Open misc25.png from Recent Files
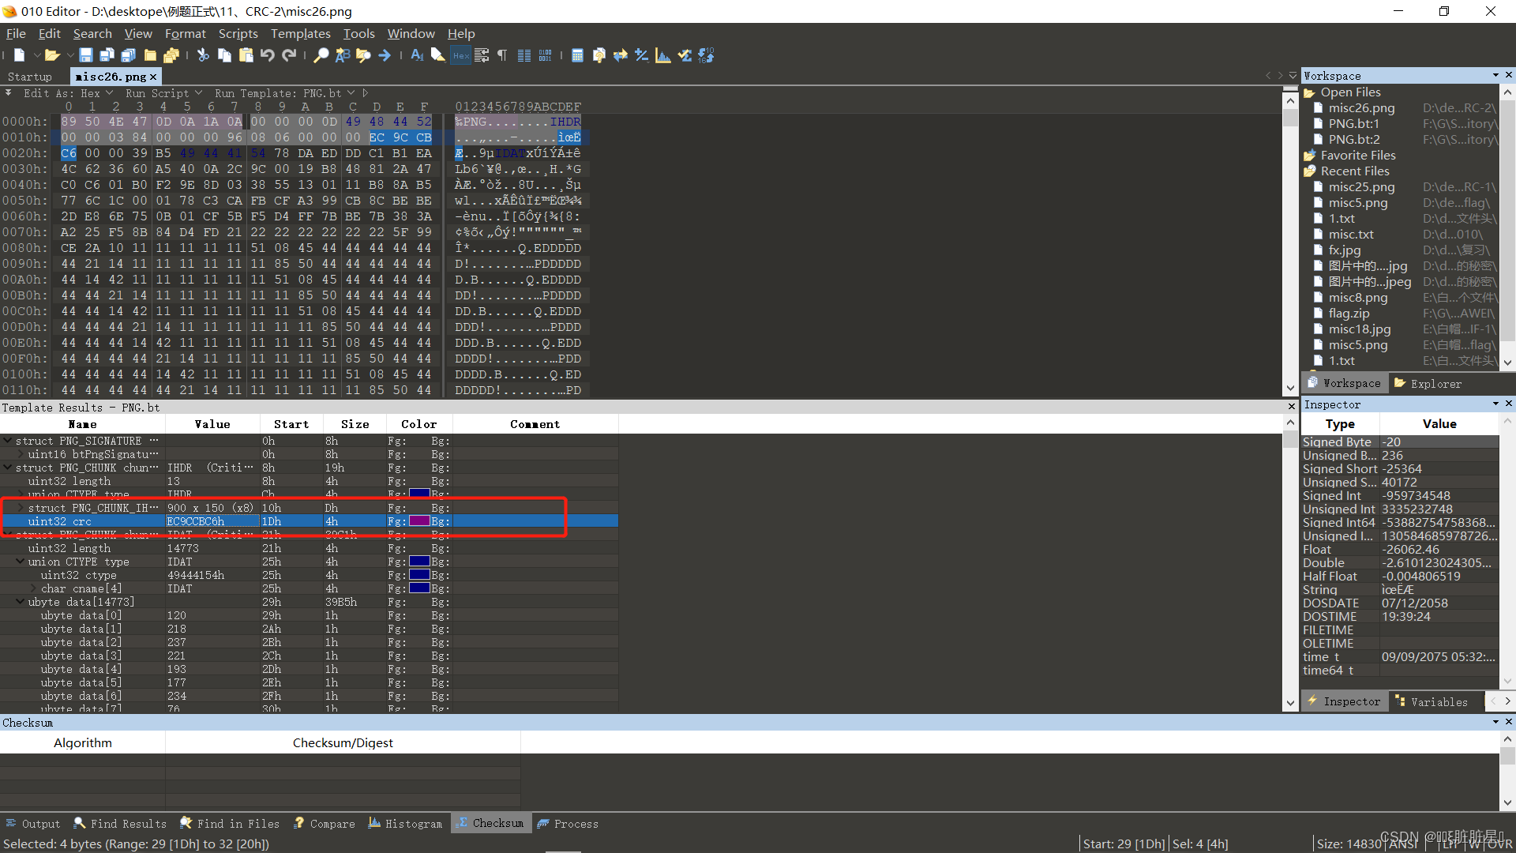1516x853 pixels. [x=1361, y=187]
